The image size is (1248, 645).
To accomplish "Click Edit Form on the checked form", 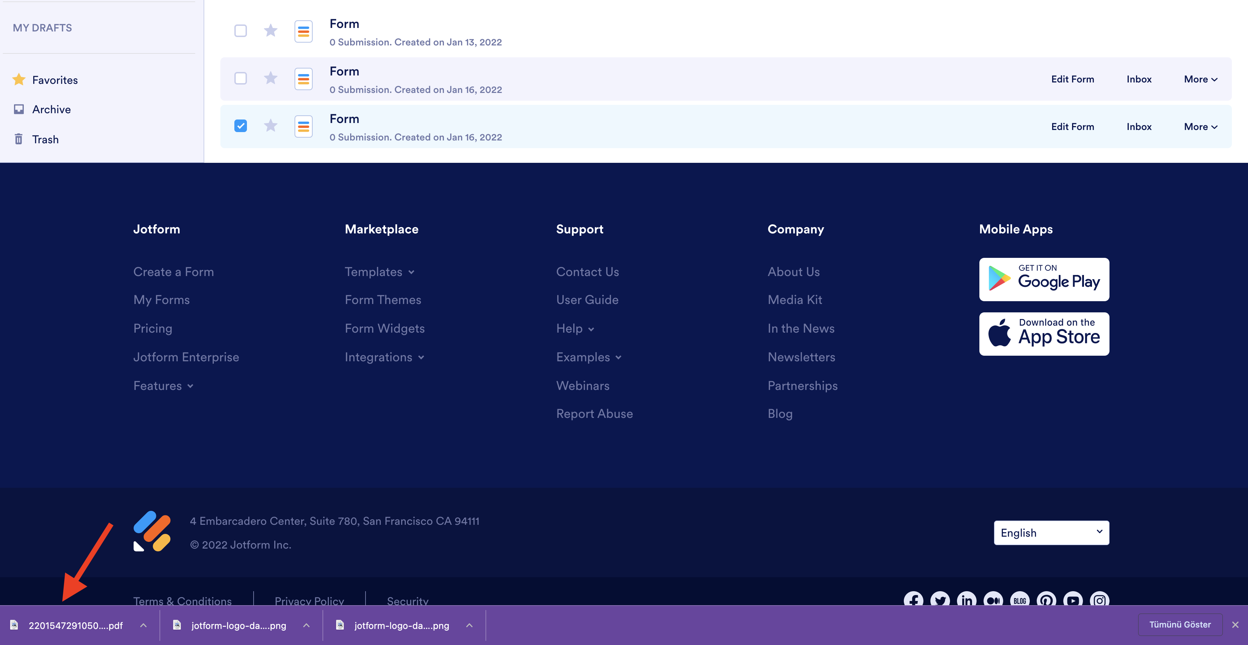I will point(1072,127).
